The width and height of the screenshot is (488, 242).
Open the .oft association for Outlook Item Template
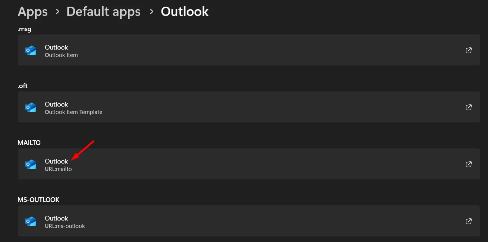click(x=244, y=107)
